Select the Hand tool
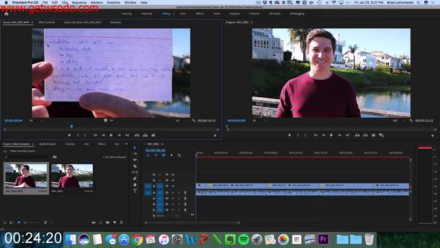Image resolution: width=440 pixels, height=248 pixels. click(135, 185)
